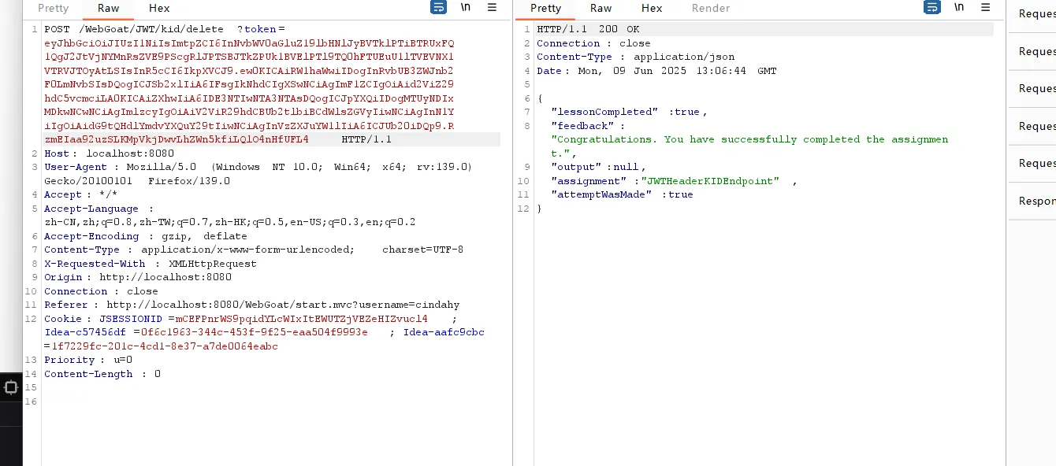Screen dimensions: 1056x466
Task: Open the request pane hamburger menu
Action: click(x=492, y=7)
